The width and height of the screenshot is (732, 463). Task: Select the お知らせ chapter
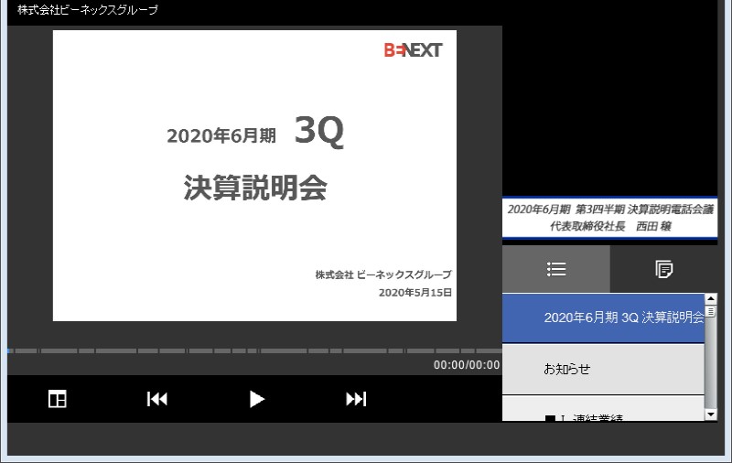(603, 369)
